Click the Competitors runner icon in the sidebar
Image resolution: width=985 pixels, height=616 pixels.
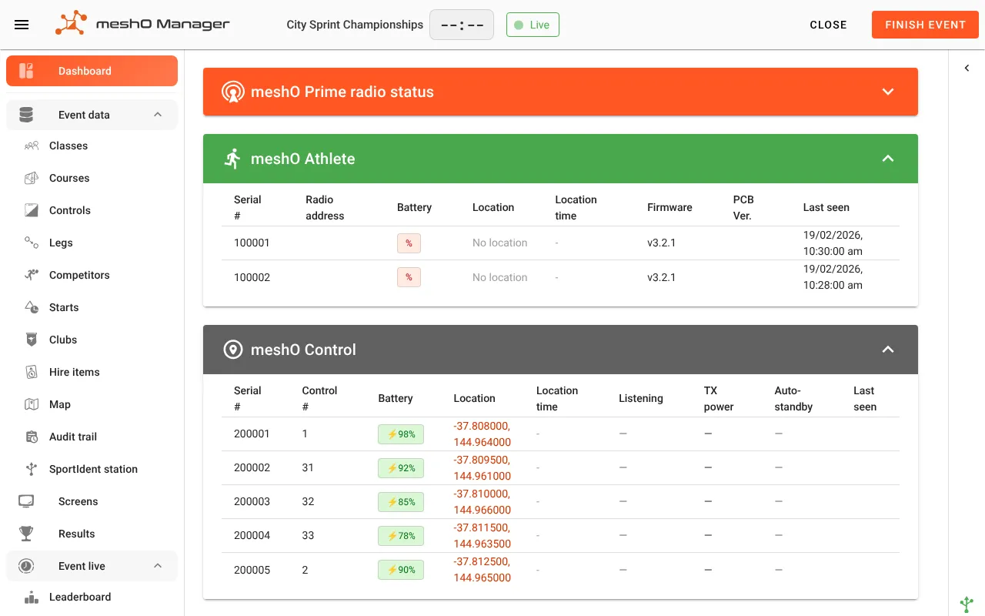tap(32, 275)
